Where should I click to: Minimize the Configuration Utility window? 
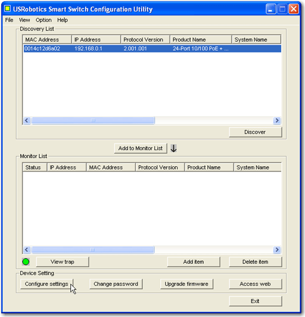coord(271,9)
